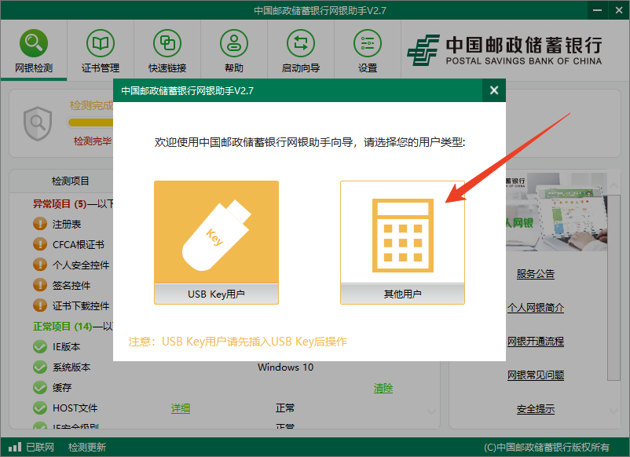
Task: Click the 检测项目 column header
Action: point(71,181)
